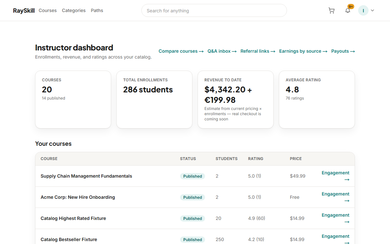The image size is (390, 244).
Task: Open the Payouts link
Action: (x=343, y=51)
